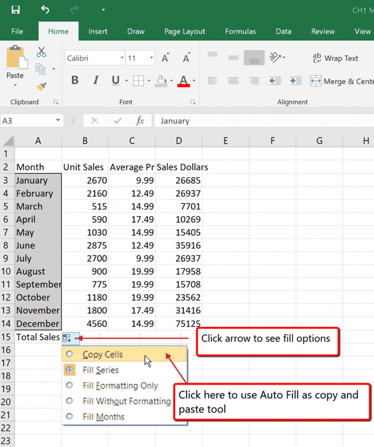Click the Undo arrow icon
Screen dimensions: 374x447
click(x=45, y=10)
